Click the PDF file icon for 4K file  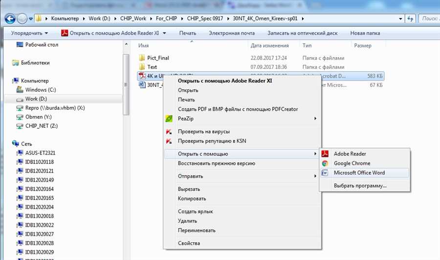[x=142, y=76]
